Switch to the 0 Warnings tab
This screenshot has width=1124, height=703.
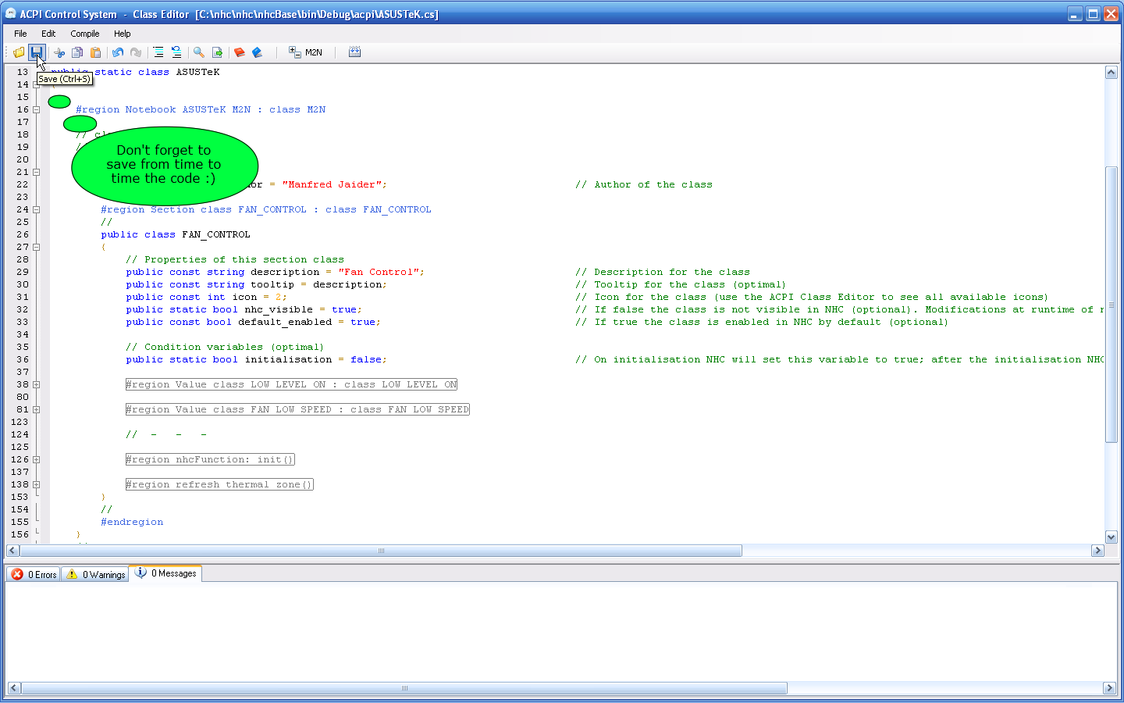95,574
